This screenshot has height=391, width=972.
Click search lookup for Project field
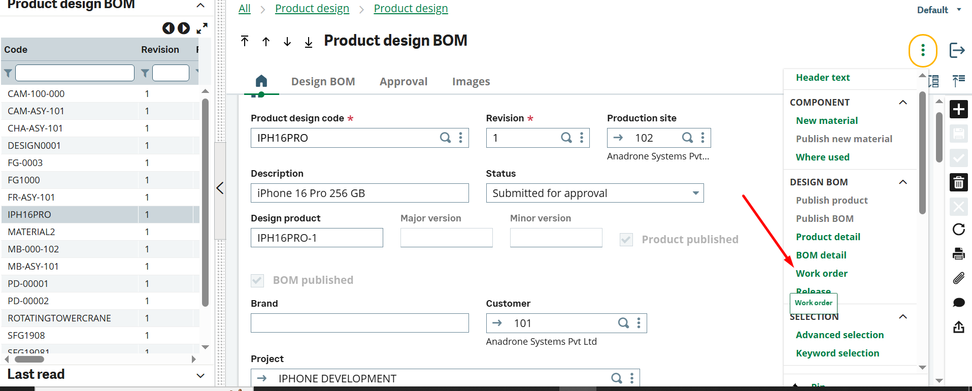pos(616,378)
